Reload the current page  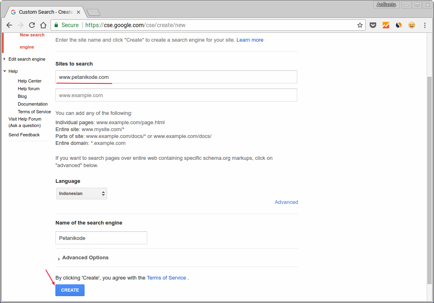pyautogui.click(x=32, y=25)
